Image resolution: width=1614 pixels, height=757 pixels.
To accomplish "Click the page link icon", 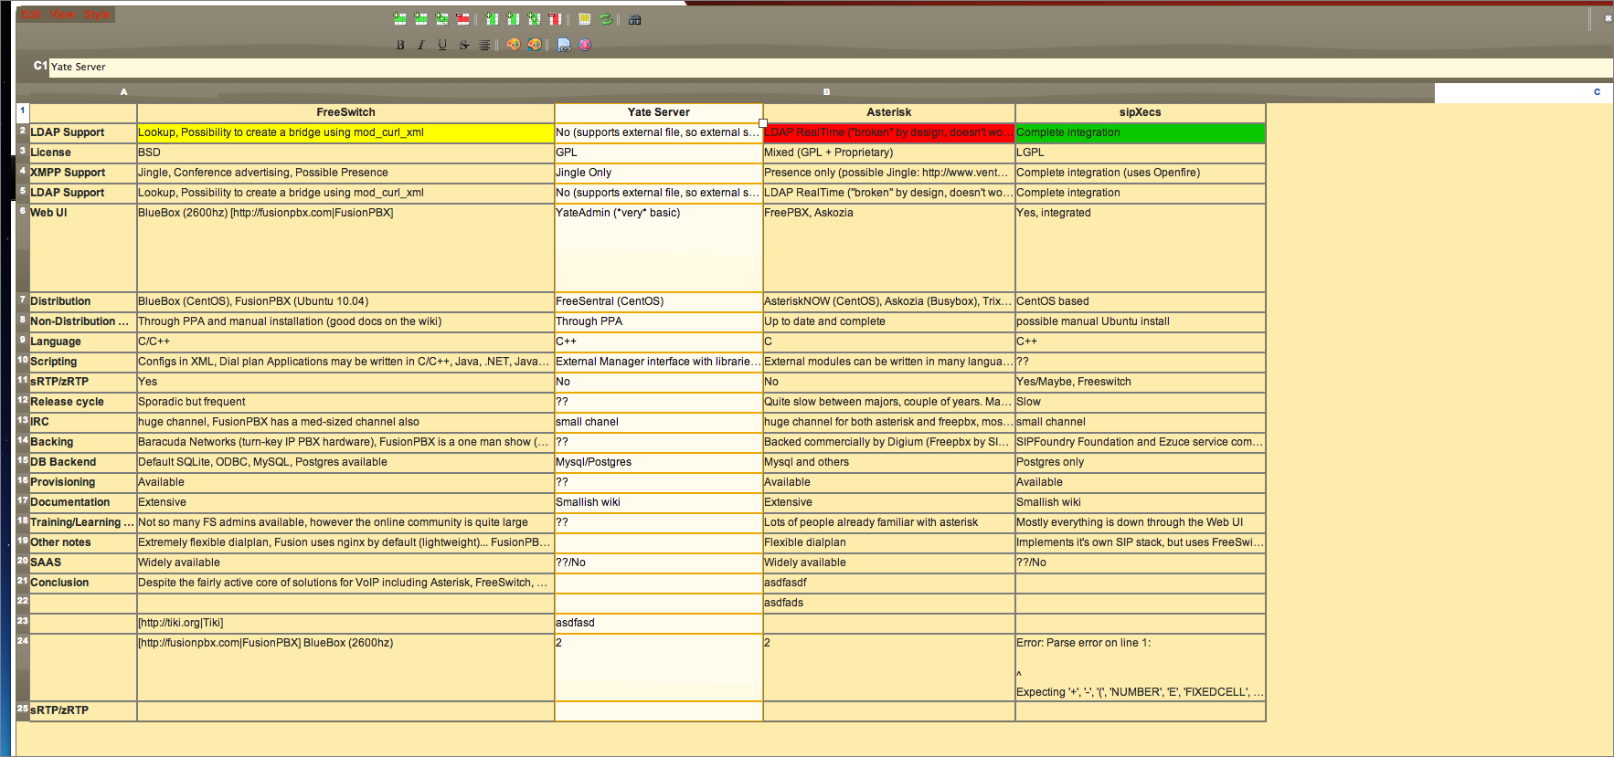I will (564, 45).
